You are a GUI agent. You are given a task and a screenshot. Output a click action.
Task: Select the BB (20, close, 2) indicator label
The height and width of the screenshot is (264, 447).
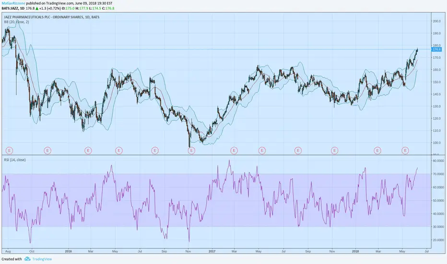tap(16, 22)
